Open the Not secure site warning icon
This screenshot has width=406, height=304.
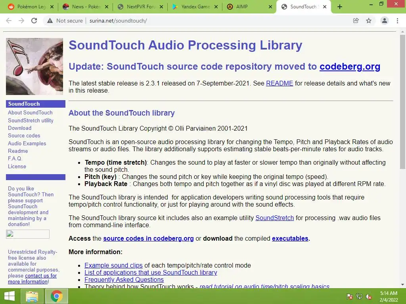50,21
